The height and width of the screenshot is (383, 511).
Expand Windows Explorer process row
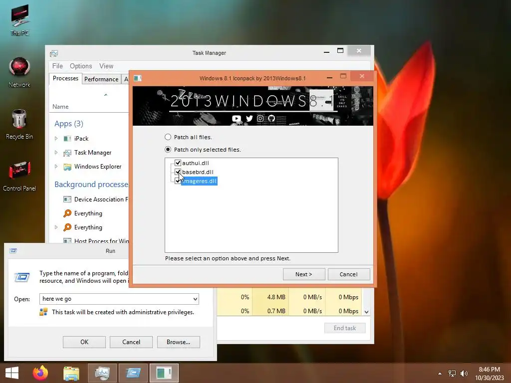click(56, 167)
